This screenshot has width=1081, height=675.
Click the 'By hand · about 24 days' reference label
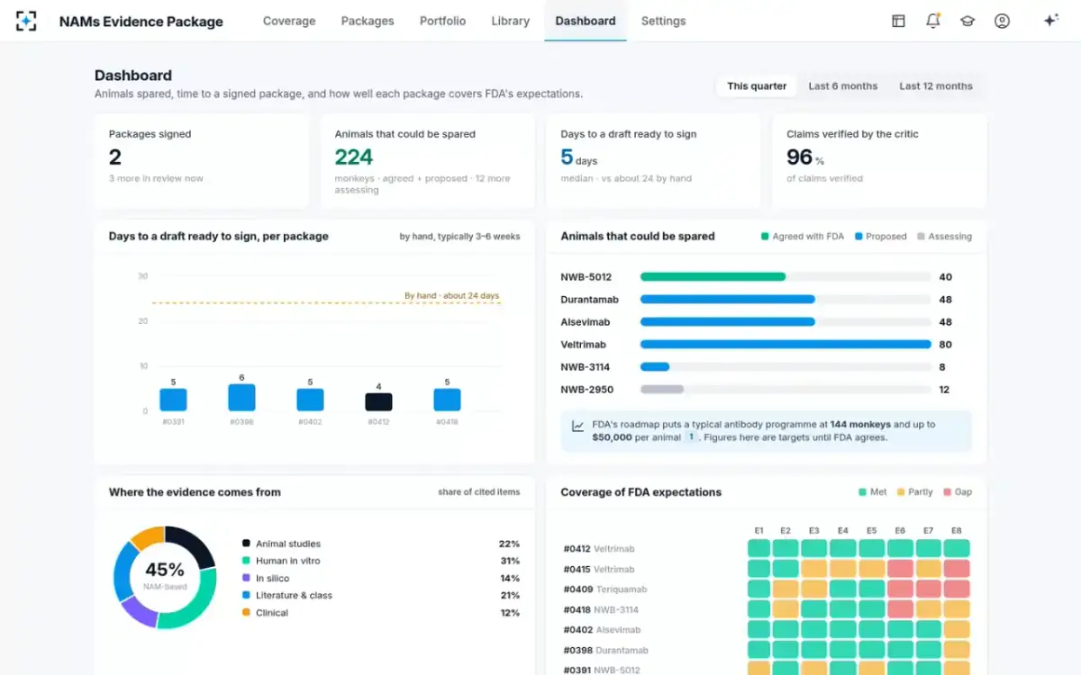[x=451, y=295]
